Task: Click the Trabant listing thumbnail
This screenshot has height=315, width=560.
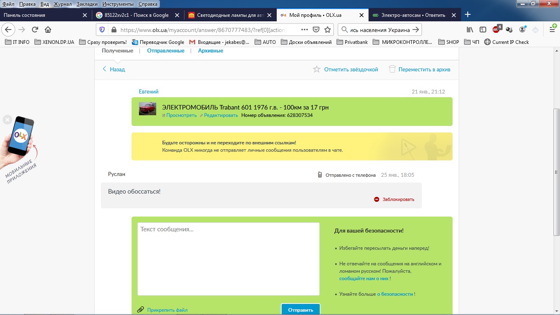Action: click(x=148, y=109)
